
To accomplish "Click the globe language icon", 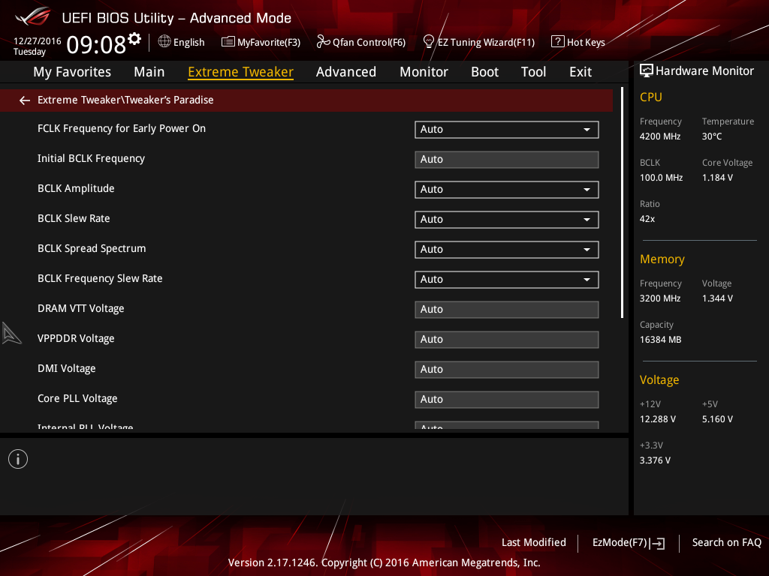I will (164, 42).
